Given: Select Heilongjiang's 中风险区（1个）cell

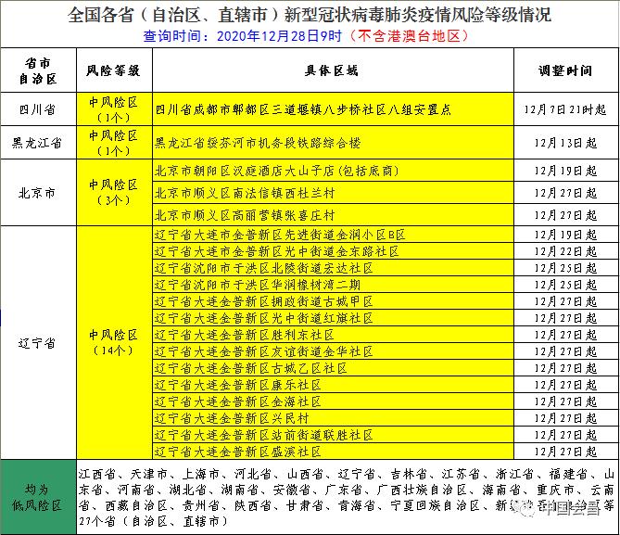Looking at the screenshot, I should [114, 143].
